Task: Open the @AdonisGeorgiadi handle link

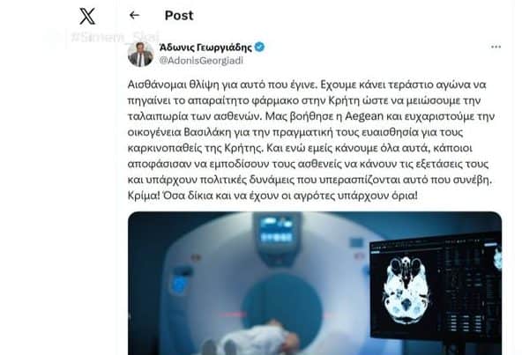Action: [x=201, y=61]
